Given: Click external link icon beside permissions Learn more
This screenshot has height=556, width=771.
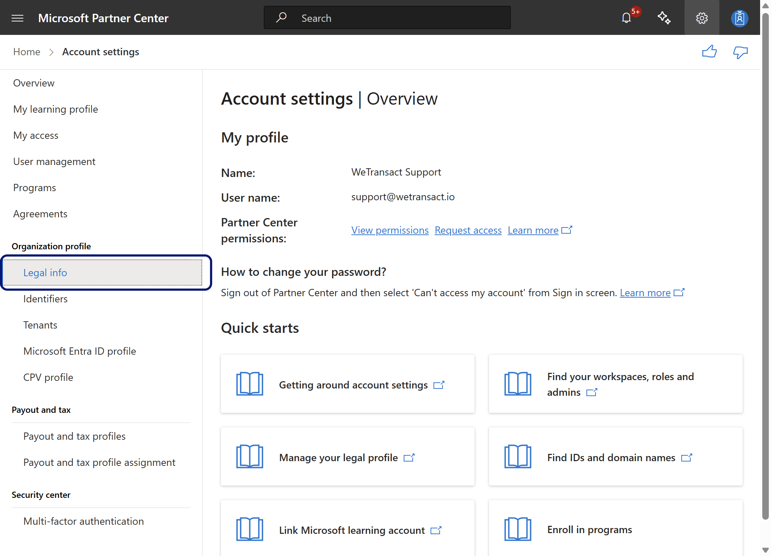Looking at the screenshot, I should coord(567,230).
